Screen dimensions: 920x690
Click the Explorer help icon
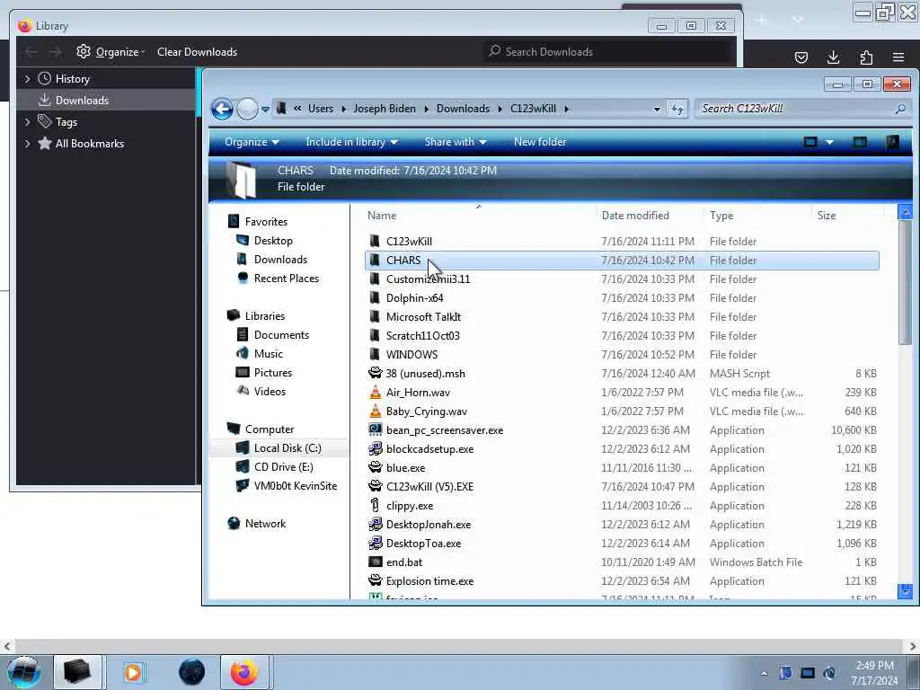tap(892, 142)
